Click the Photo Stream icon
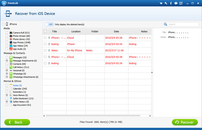Viewport: 202px width, 130px height. [11, 36]
